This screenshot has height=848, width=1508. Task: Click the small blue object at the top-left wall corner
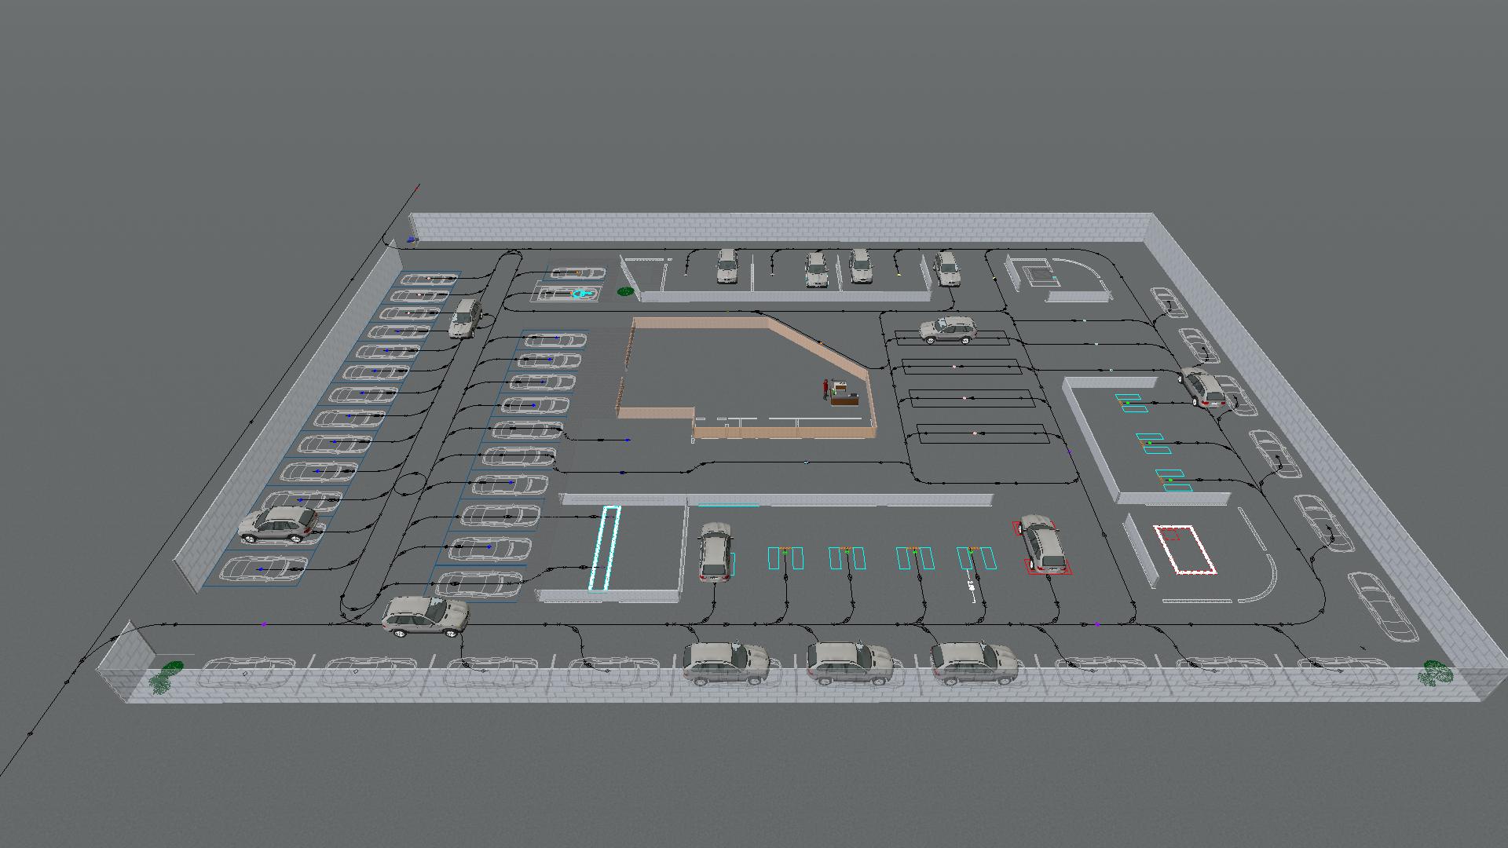[x=412, y=239]
